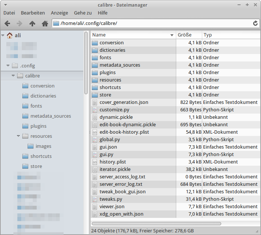Select dictionaries in the sidebar tree
Viewport: 261px width, 235px height.
[x=43, y=96]
